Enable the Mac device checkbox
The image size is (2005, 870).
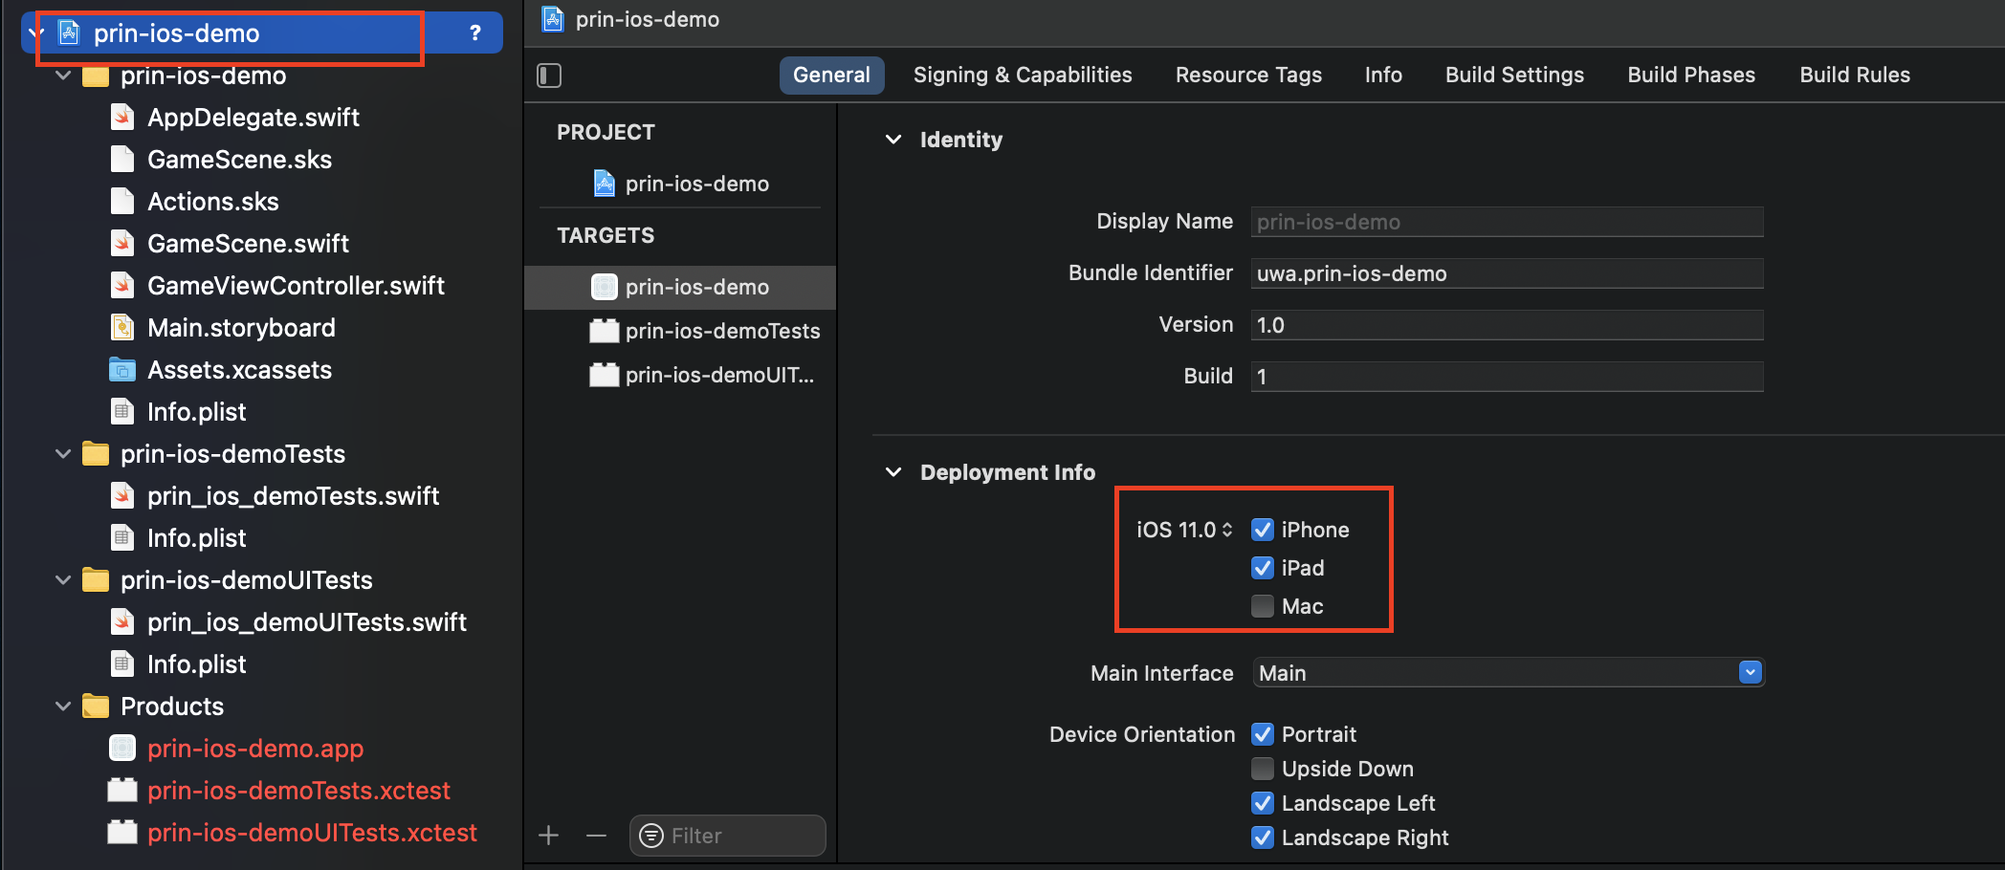click(1263, 606)
